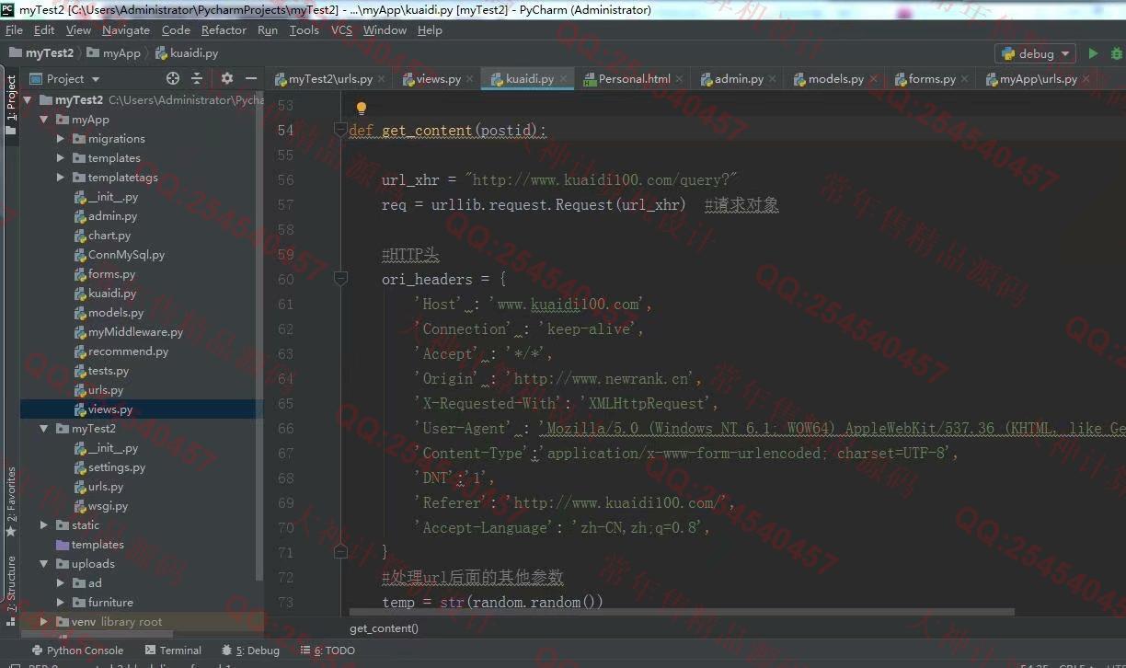Open the Python Console tool window

pyautogui.click(x=76, y=651)
